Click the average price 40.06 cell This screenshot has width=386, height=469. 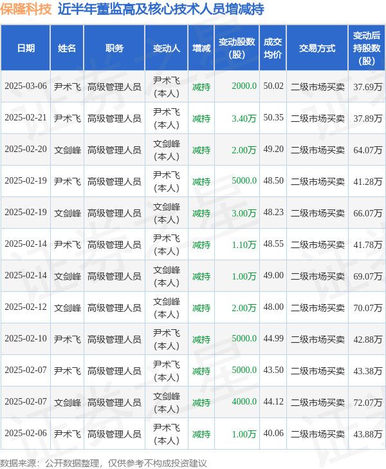pyautogui.click(x=273, y=434)
